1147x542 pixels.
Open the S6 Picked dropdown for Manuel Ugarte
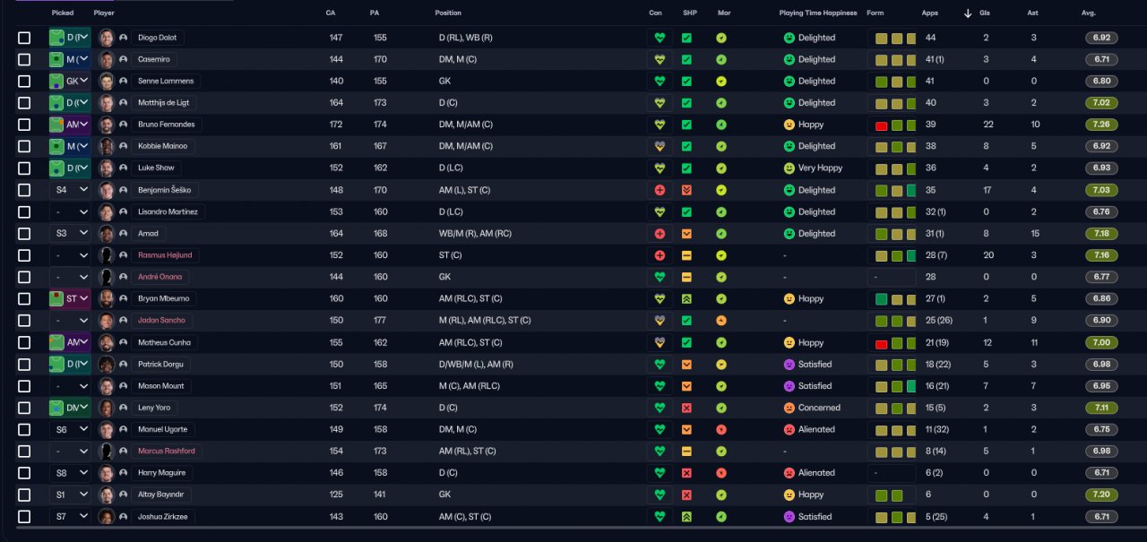[70, 429]
